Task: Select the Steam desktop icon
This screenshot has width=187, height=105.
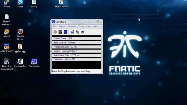Action: tap(6, 4)
